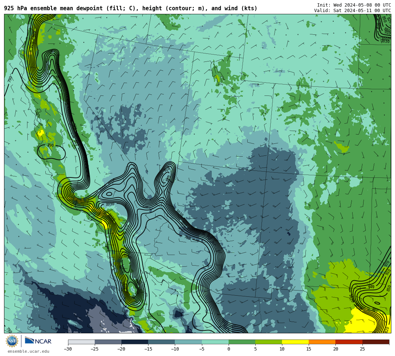Click the colorbar tick label -20
Viewport: 395px width, 356px height.
coord(121,349)
